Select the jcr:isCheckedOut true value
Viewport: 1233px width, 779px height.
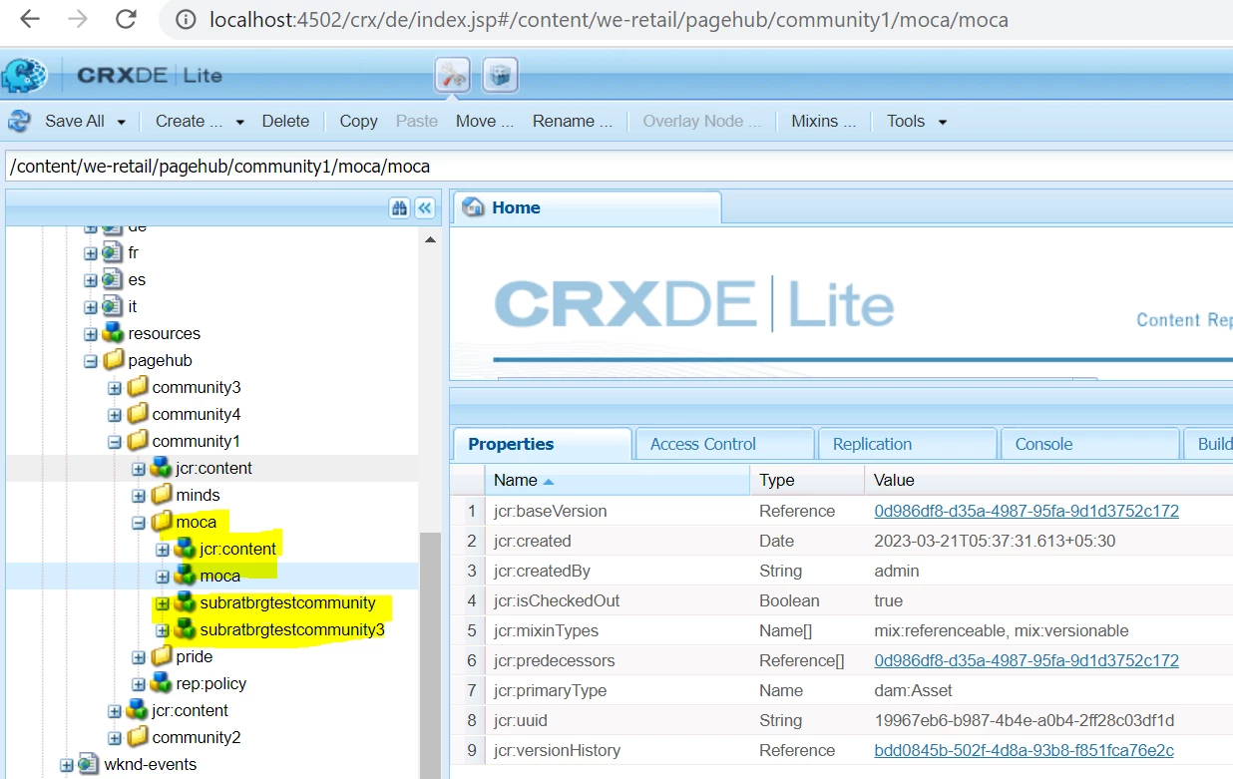coord(888,600)
